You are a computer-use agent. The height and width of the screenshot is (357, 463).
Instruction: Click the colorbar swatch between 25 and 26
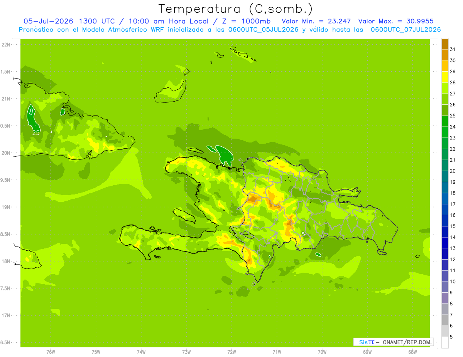click(x=445, y=110)
